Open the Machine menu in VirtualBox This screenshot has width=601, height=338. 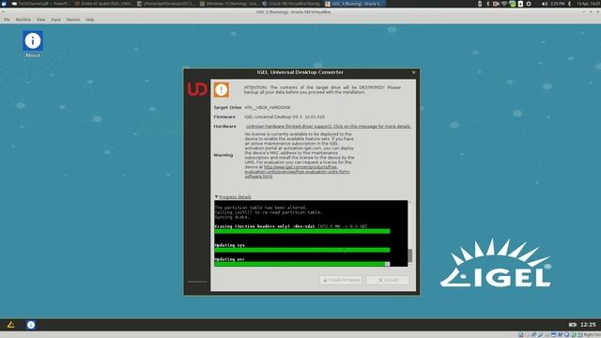pyautogui.click(x=23, y=20)
